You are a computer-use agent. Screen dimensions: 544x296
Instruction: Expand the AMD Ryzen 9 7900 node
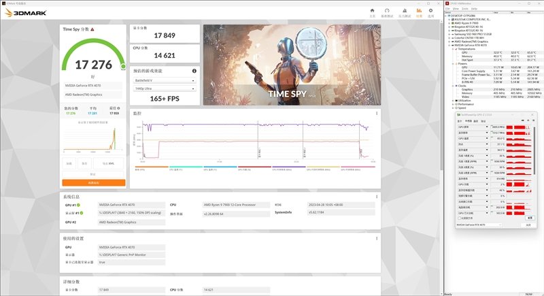(449, 23)
